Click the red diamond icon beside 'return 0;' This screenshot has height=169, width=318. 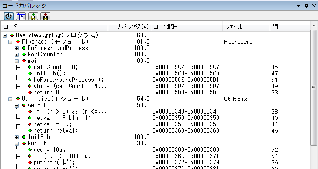click(30, 93)
